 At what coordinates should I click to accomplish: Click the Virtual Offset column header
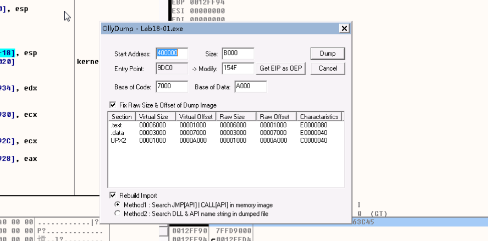[196, 117]
